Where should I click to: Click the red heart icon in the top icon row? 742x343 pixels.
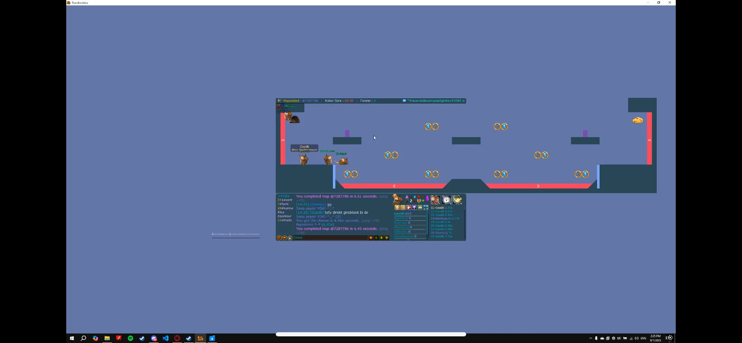point(419,197)
